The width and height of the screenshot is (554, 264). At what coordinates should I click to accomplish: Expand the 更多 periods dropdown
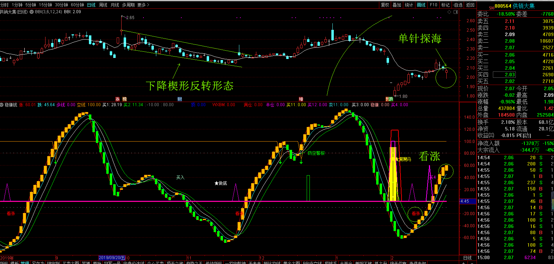[x=143, y=5]
